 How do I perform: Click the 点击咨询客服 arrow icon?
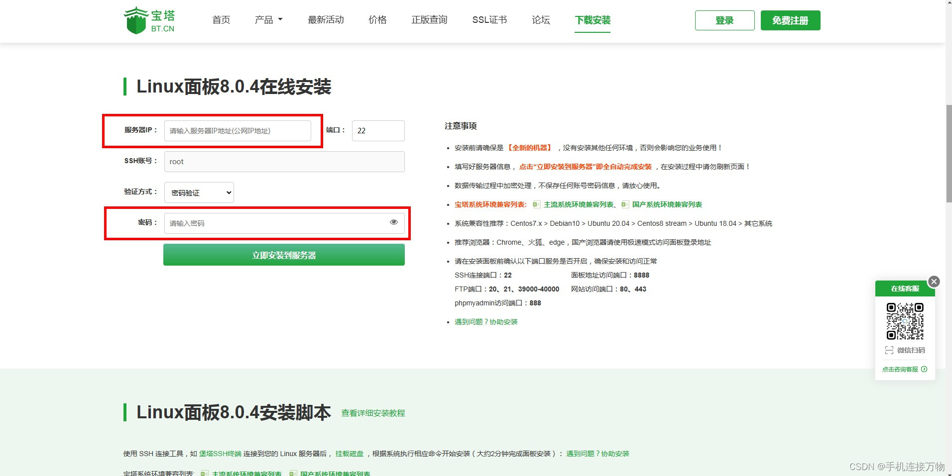pos(924,369)
